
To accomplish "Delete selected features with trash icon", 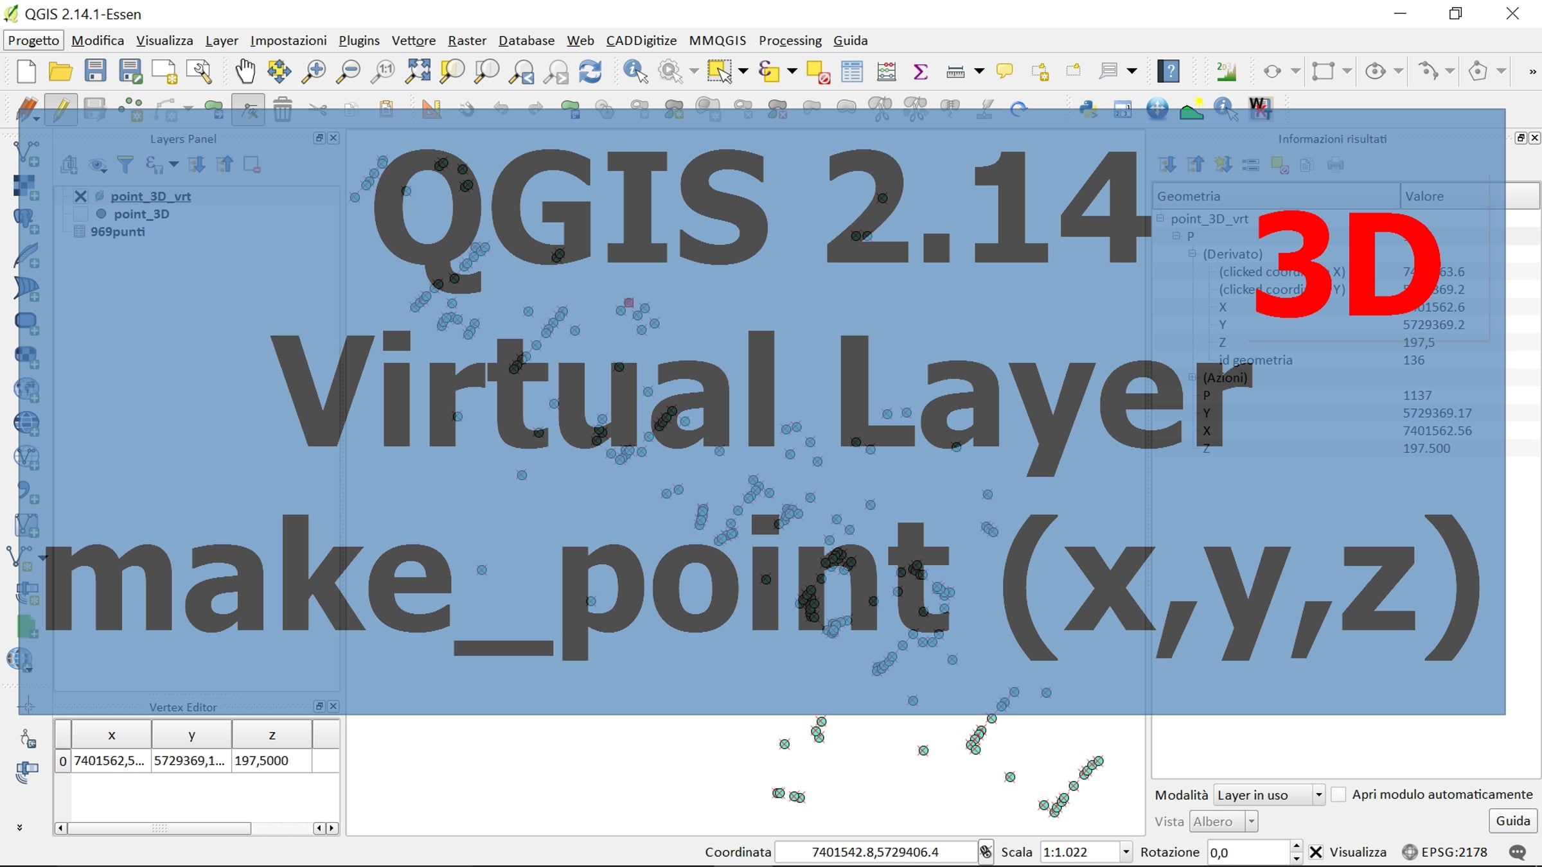I will tap(283, 109).
